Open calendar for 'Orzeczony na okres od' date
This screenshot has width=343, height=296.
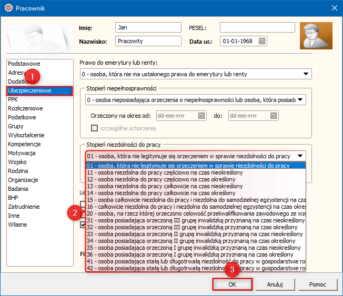click(x=201, y=116)
